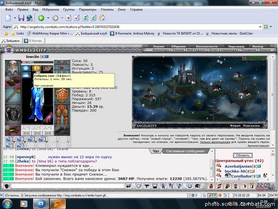Viewport: 278px width, 209px height.
Task: Click the cloud effect icon
Action: pos(26,75)
